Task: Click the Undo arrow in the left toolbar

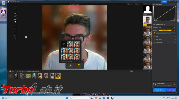Action: 15,26
